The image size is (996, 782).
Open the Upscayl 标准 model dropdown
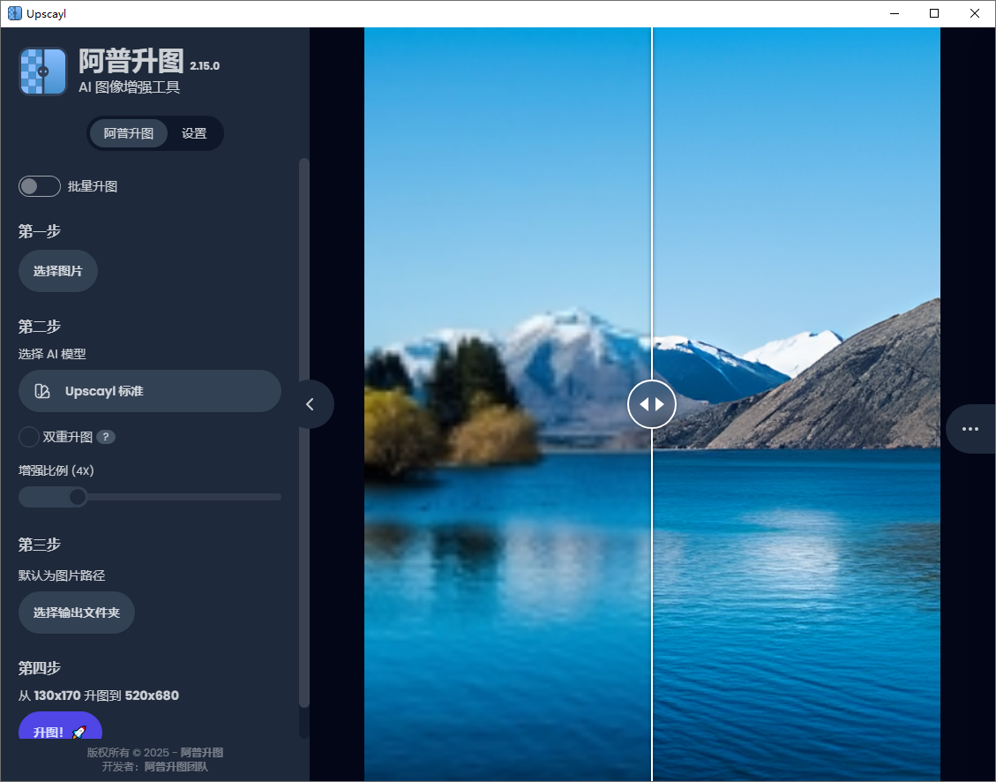pyautogui.click(x=150, y=391)
